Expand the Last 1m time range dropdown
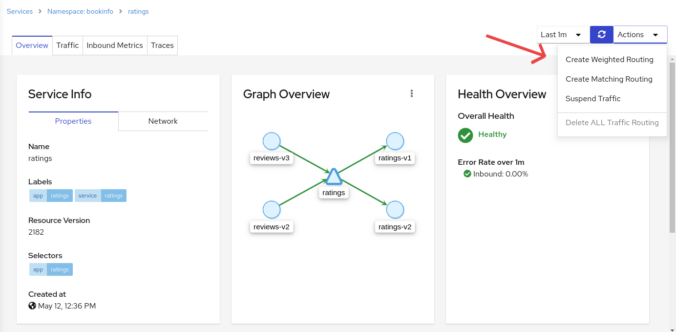Image resolution: width=676 pixels, height=332 pixels. (x=563, y=35)
